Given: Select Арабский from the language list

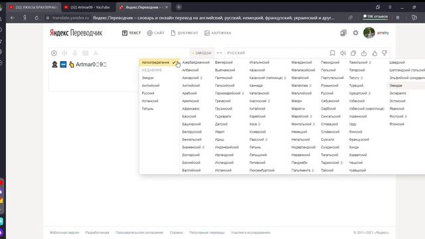Looking at the screenshot, I should coord(189,93).
